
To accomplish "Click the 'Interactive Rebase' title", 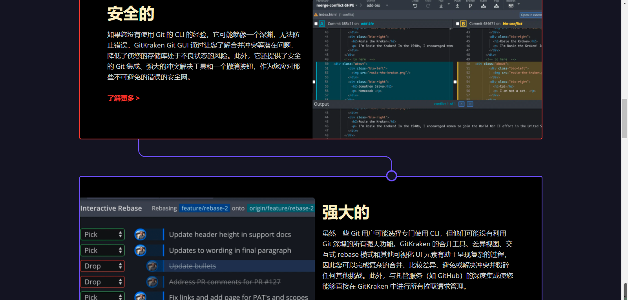I will (111, 208).
